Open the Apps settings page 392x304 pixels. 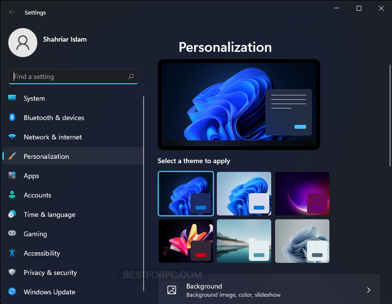coord(73,176)
